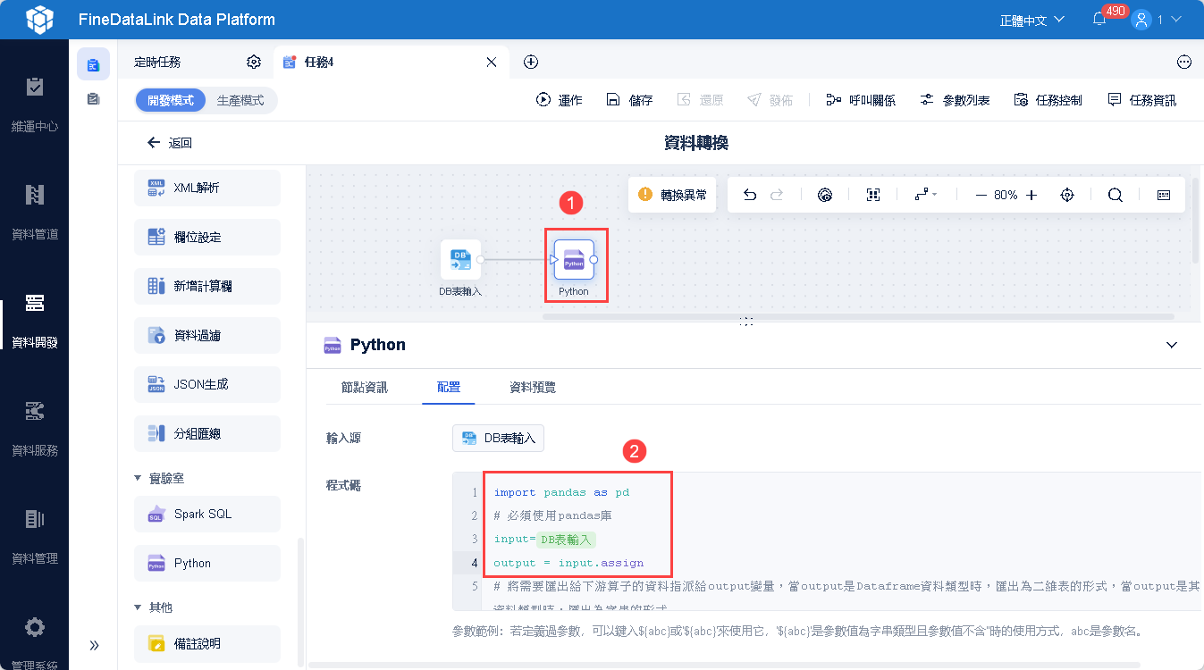Viewport: 1204px width, 670px height.
Task: Switch to the 資料預覽 tab
Action: pyautogui.click(x=533, y=388)
